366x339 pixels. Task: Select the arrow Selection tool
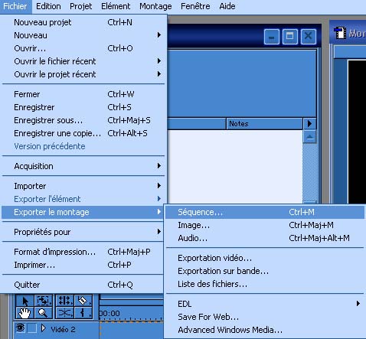(25, 301)
